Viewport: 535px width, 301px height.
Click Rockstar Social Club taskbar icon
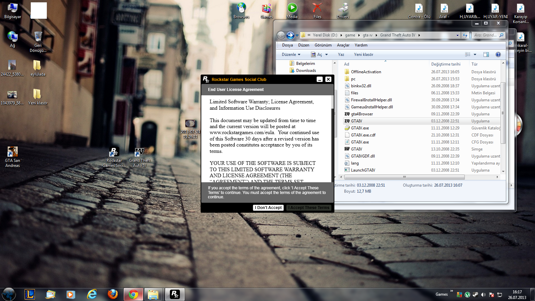[175, 294]
